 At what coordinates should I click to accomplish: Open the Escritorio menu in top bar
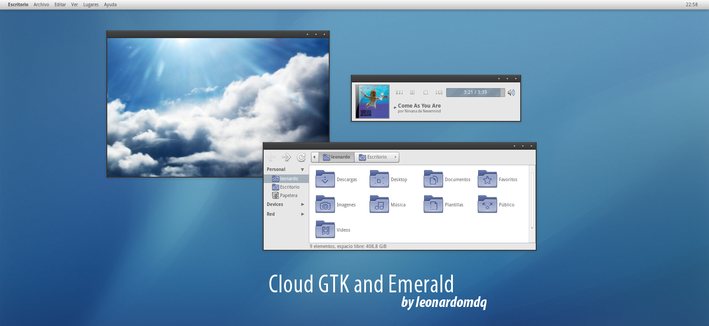[x=18, y=4]
